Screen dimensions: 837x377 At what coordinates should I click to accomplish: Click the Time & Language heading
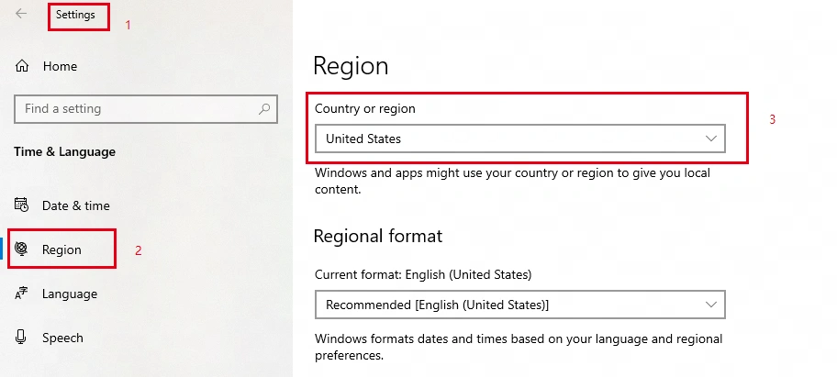pyautogui.click(x=64, y=151)
